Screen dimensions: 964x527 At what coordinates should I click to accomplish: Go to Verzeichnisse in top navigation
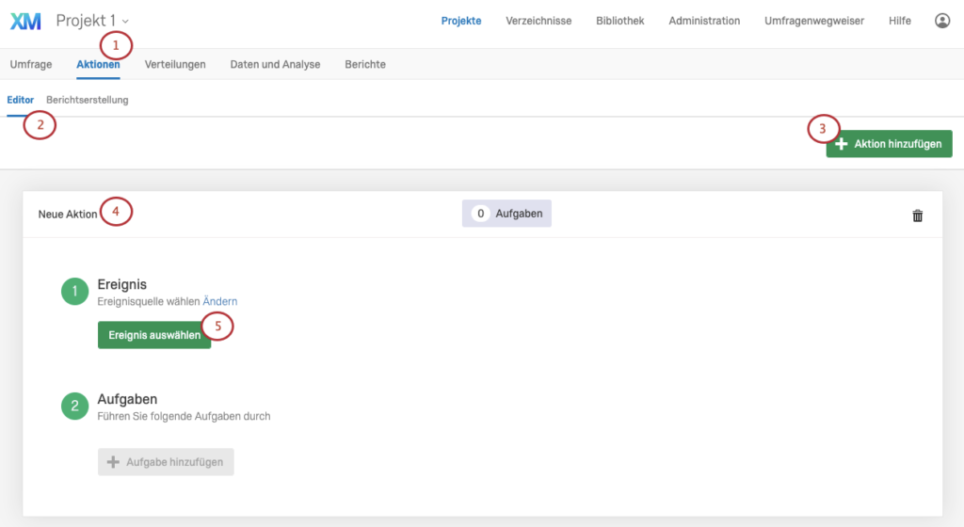[538, 21]
